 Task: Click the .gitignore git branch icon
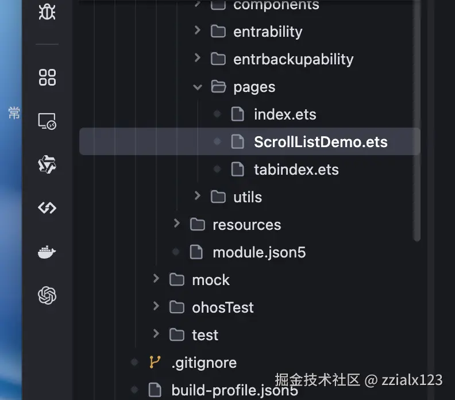155,363
